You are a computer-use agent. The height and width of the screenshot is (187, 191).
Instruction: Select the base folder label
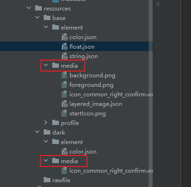point(59,18)
